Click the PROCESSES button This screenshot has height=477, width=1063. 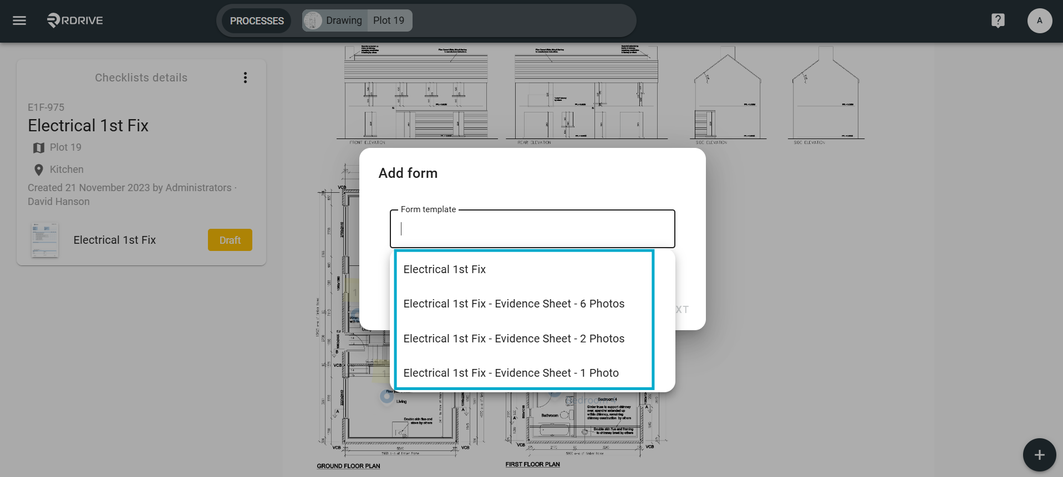[x=257, y=20]
